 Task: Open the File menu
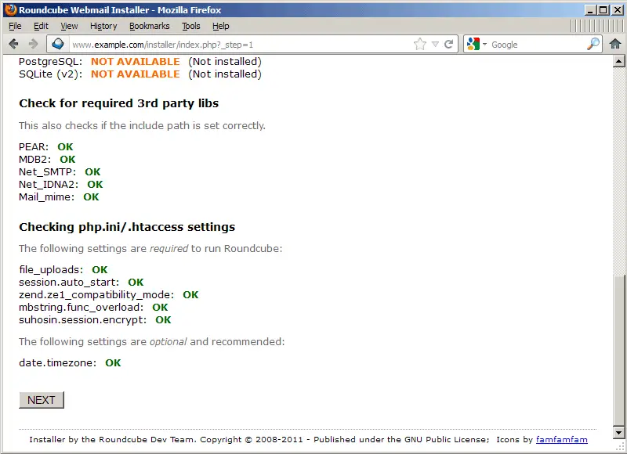tap(15, 26)
